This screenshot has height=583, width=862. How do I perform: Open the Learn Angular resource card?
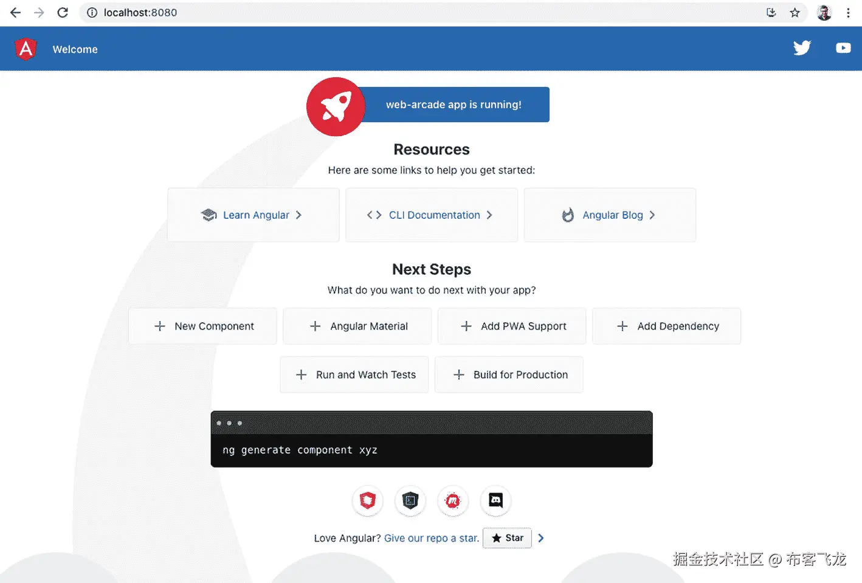(x=253, y=215)
